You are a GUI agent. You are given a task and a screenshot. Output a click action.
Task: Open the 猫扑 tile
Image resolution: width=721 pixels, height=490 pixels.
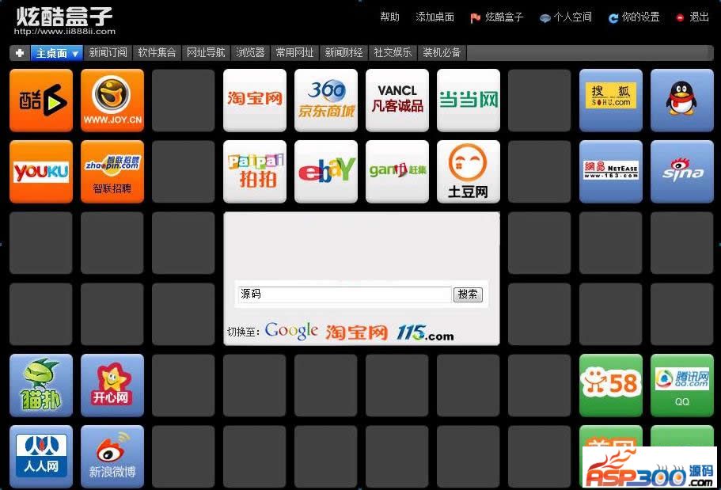tap(41, 386)
